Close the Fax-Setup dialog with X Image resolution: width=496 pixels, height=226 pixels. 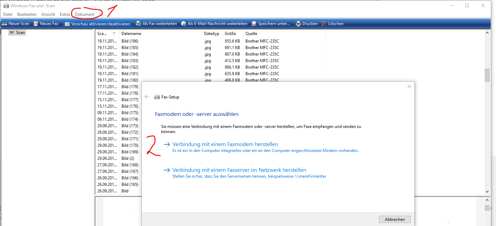tap(409, 87)
